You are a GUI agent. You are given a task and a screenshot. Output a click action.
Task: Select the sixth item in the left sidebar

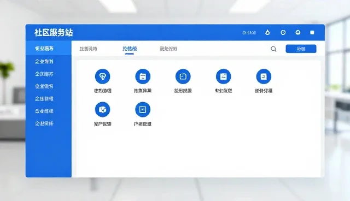[x=44, y=111]
